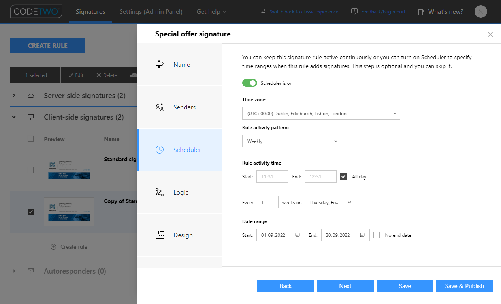Click the Delete X icon

[99, 75]
